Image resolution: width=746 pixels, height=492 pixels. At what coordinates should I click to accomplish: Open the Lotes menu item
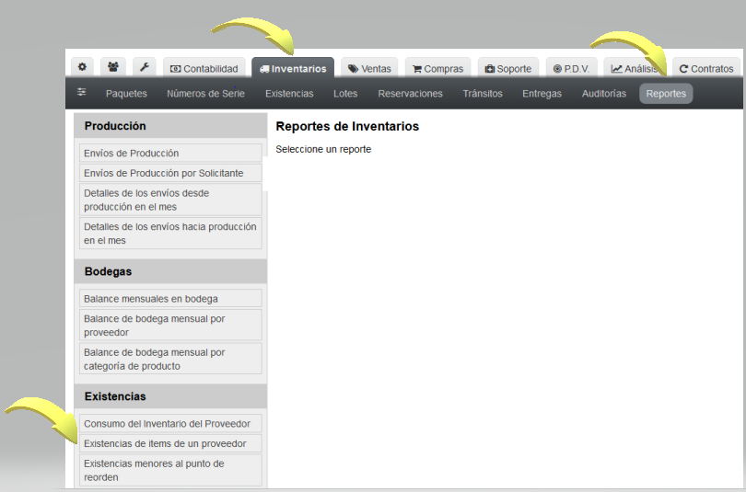coord(345,94)
